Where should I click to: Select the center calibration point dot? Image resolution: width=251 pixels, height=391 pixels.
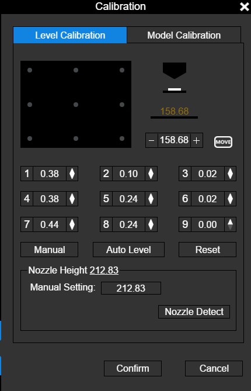[x=76, y=105]
